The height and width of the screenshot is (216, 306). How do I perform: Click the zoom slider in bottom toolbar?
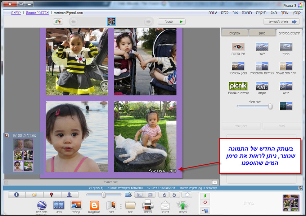point(104,194)
